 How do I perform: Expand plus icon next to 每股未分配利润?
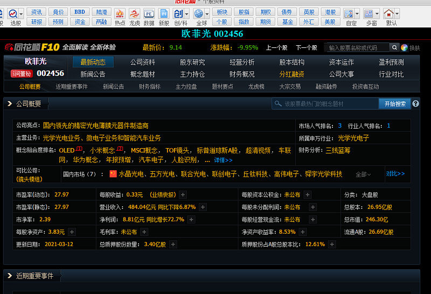pos(313,207)
